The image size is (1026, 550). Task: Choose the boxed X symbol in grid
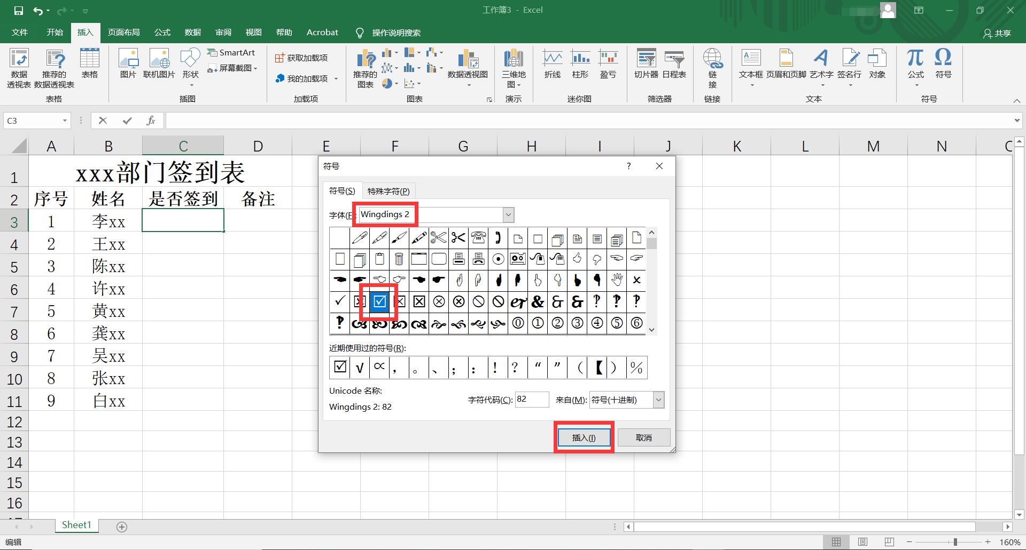pyautogui.click(x=419, y=302)
